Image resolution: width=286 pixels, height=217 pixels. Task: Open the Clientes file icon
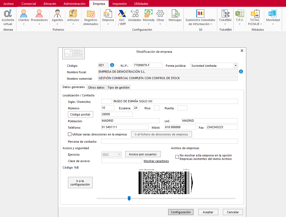coord(24,17)
